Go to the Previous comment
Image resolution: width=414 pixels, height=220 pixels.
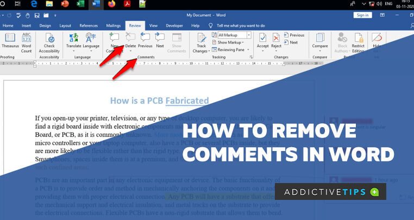(145, 41)
